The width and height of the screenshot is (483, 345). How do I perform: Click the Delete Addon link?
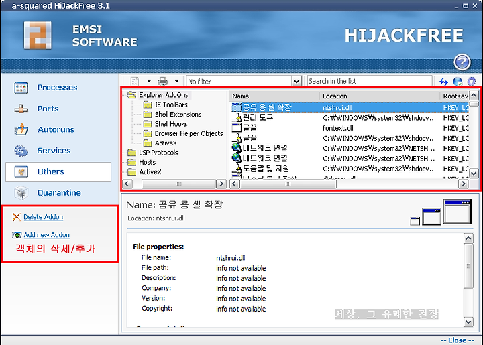44,217
